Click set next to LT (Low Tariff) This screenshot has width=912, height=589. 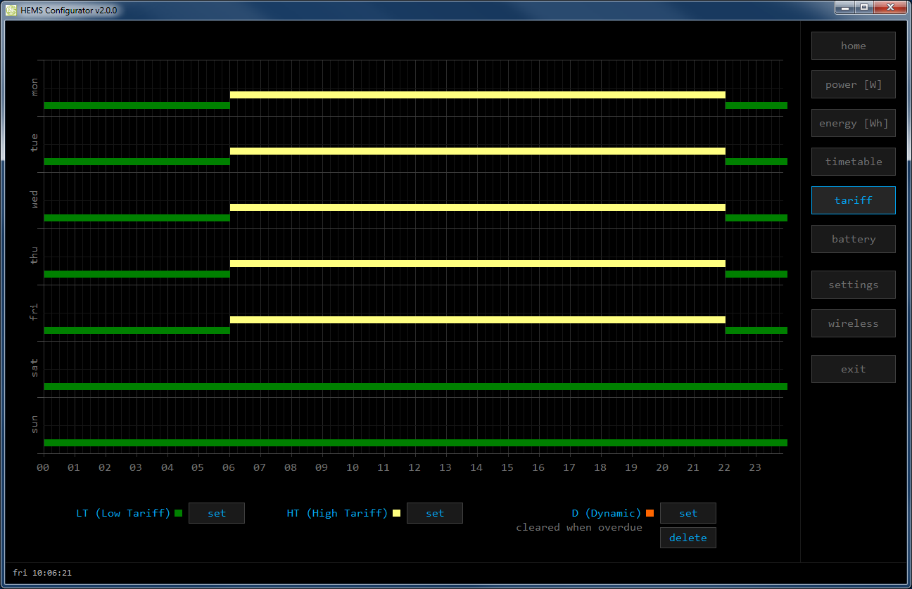tap(217, 513)
